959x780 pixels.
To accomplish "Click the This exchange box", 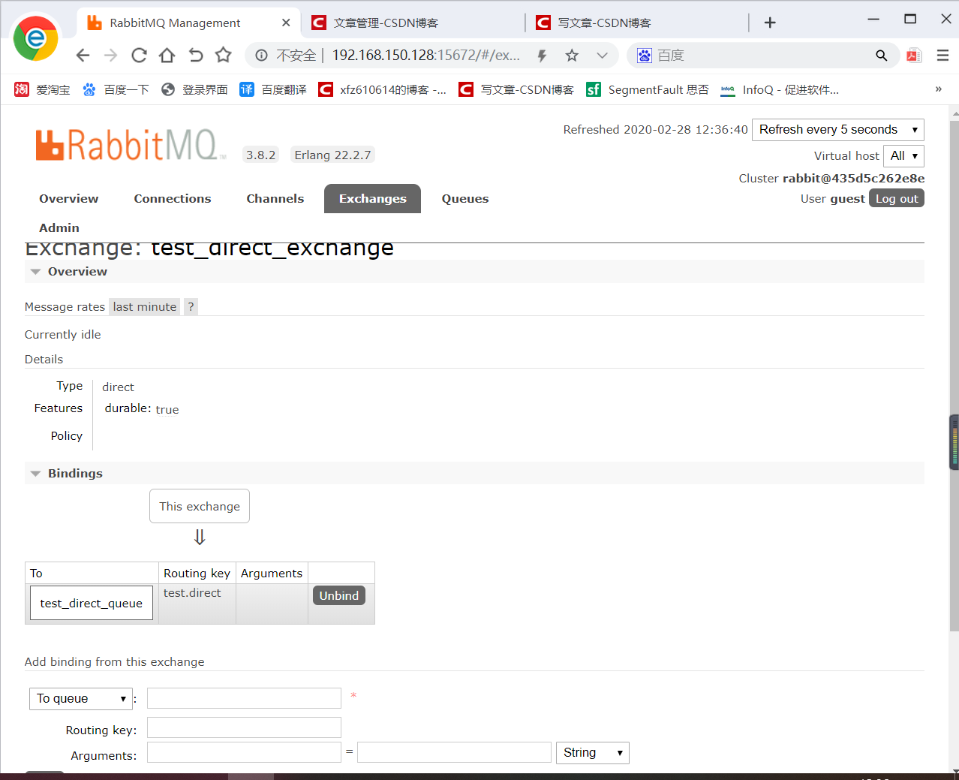I will (x=200, y=507).
